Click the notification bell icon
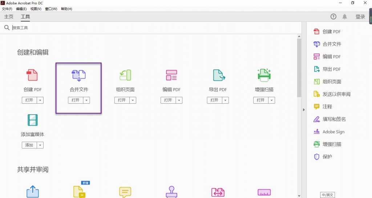Image resolution: width=372 pixels, height=198 pixels. 344,17
